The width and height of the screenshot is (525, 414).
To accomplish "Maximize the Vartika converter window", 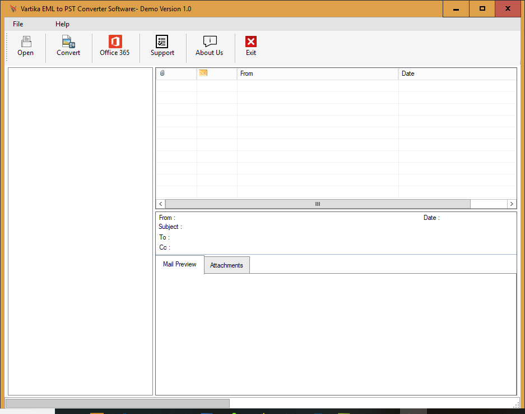I will (482, 9).
